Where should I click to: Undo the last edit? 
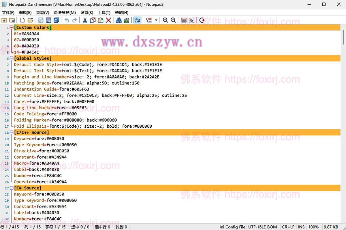pos(67,20)
